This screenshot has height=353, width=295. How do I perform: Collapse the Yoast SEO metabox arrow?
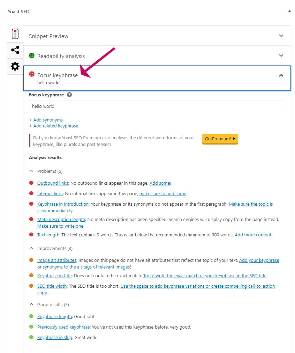pyautogui.click(x=289, y=11)
